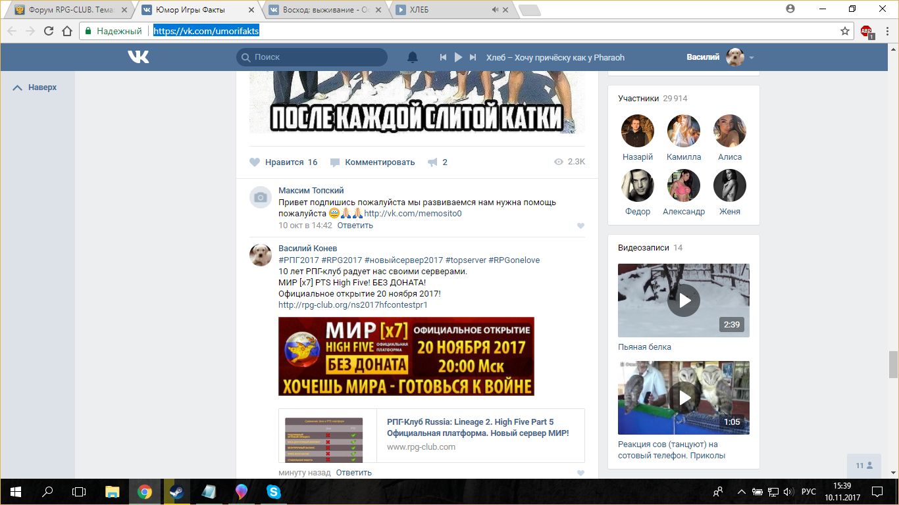Open Windows Start menu
The width and height of the screenshot is (899, 505).
pos(15,491)
